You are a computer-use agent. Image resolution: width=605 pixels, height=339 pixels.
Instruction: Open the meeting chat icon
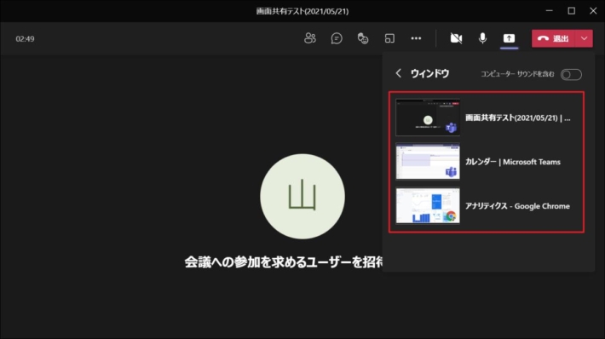click(337, 38)
